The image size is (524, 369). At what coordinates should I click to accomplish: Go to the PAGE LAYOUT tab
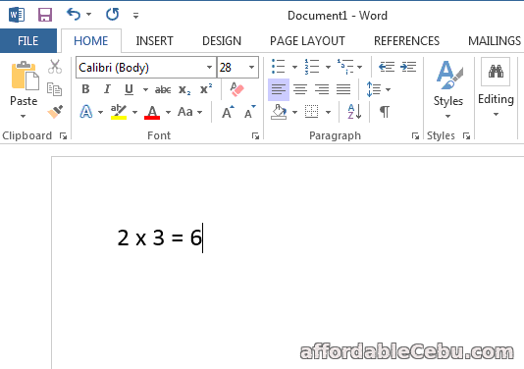307,41
